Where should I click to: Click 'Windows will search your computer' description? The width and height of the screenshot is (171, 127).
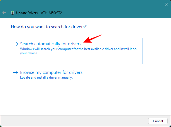pos(78,51)
